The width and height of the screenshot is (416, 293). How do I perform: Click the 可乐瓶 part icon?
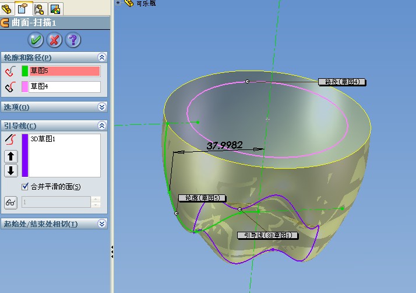click(x=129, y=3)
